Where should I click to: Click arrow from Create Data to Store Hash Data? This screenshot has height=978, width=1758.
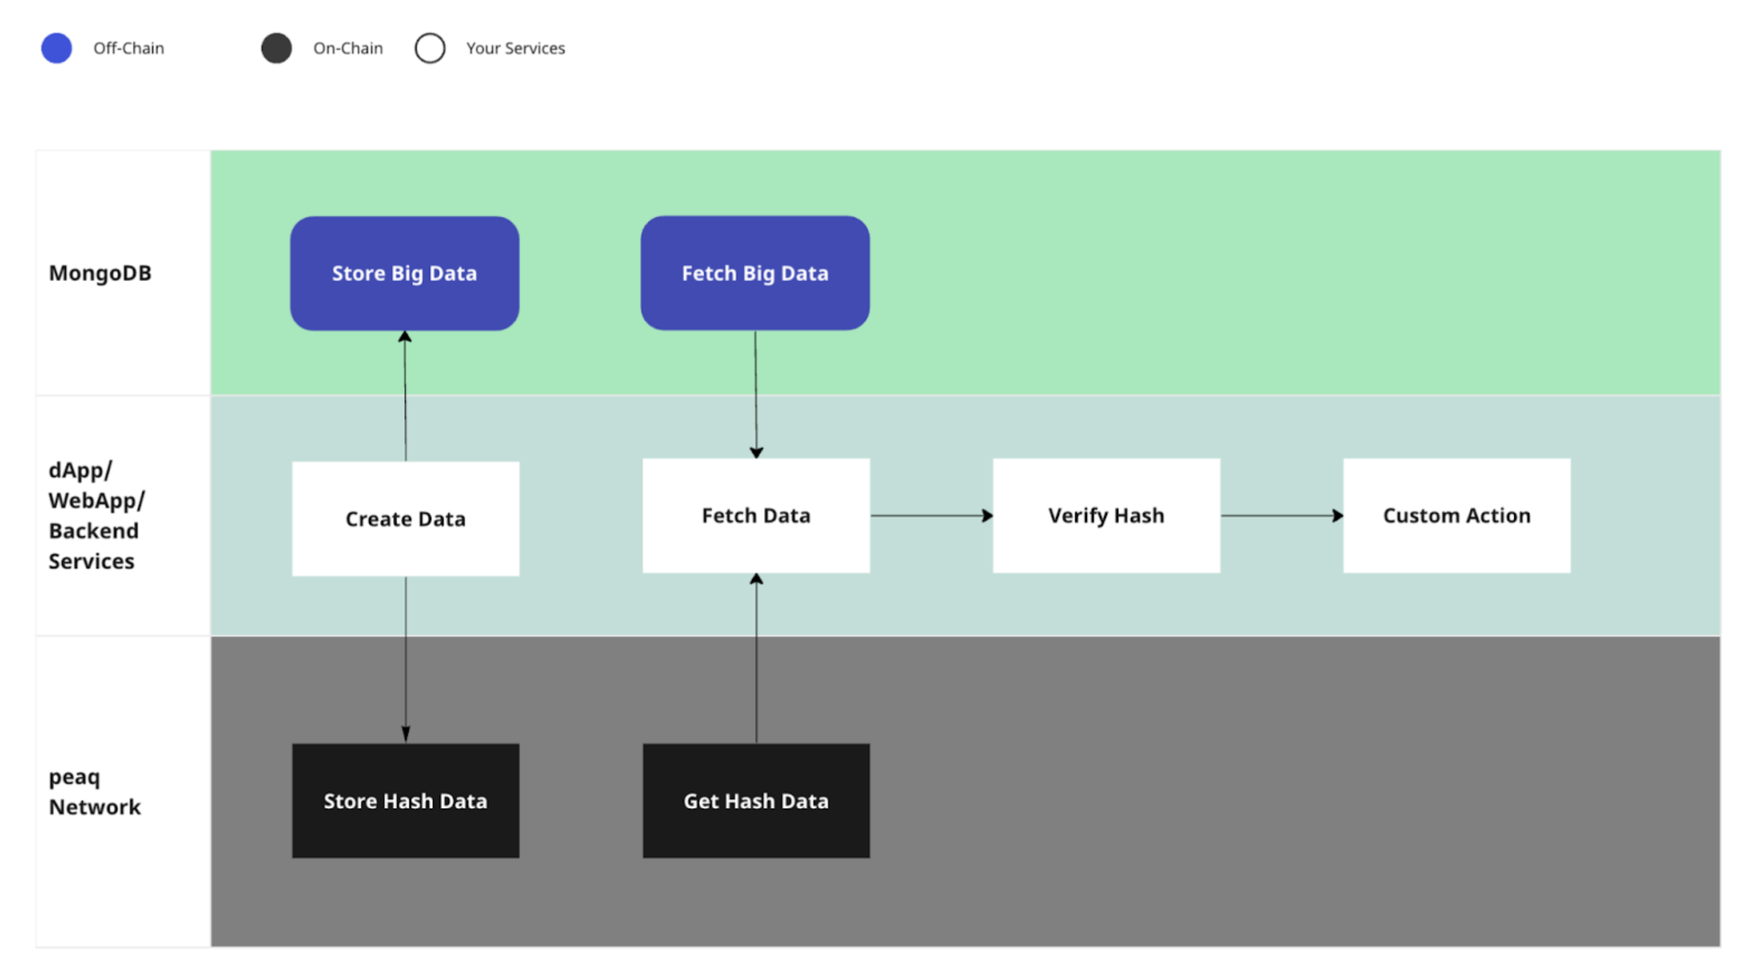click(x=406, y=658)
